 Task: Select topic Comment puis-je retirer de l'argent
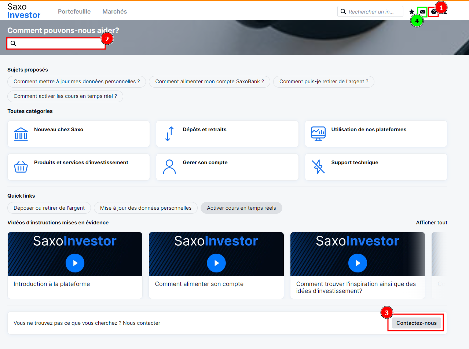point(324,81)
